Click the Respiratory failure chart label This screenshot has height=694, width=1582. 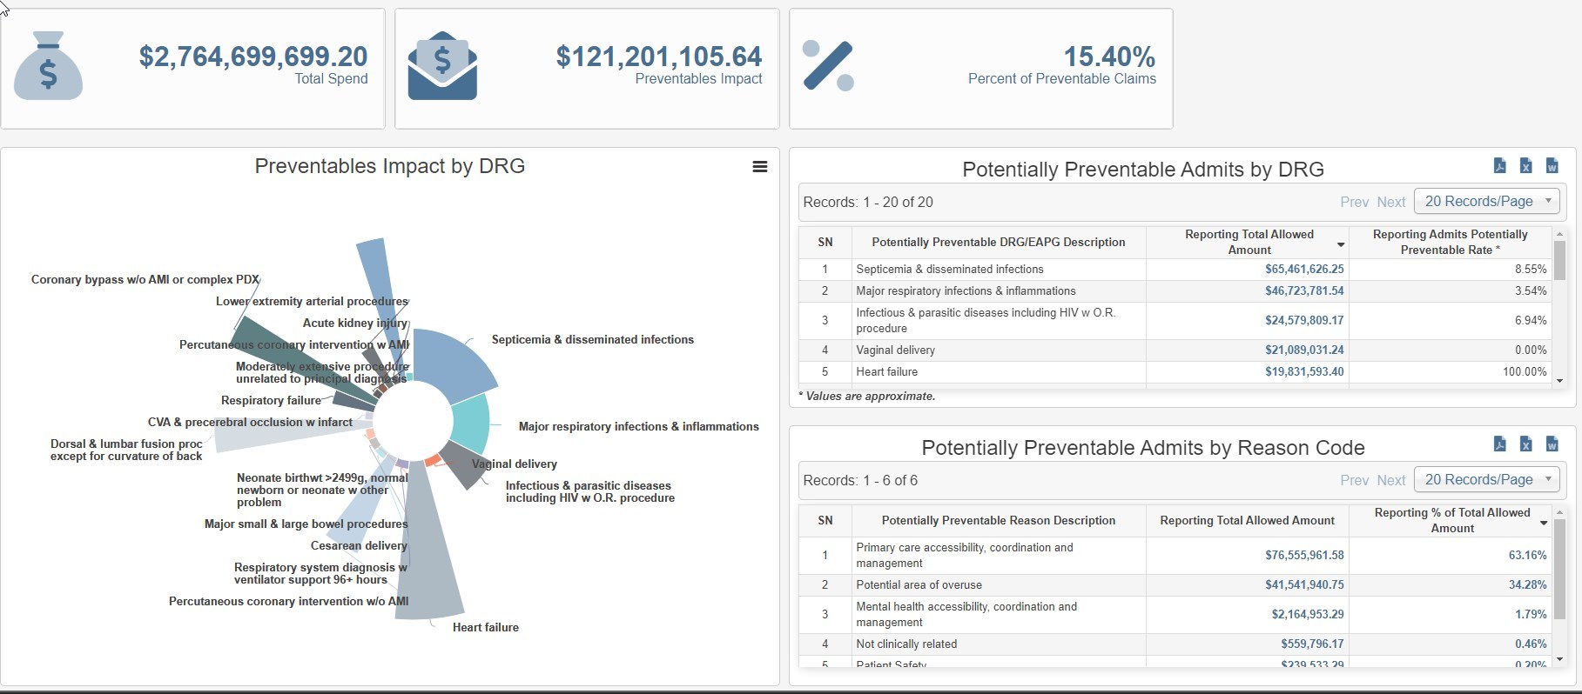(x=271, y=401)
